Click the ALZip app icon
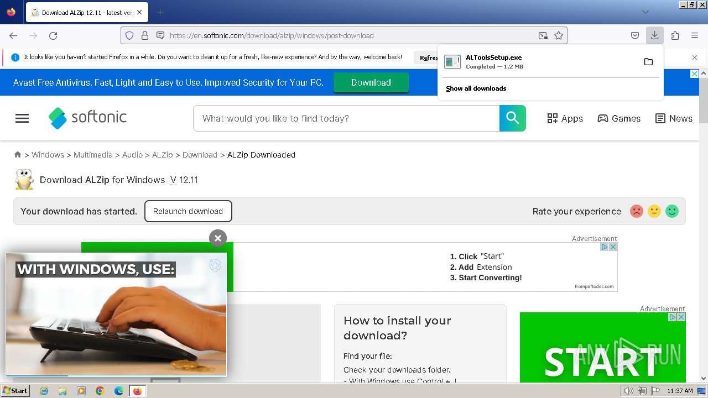The height and width of the screenshot is (398, 708). [24, 180]
